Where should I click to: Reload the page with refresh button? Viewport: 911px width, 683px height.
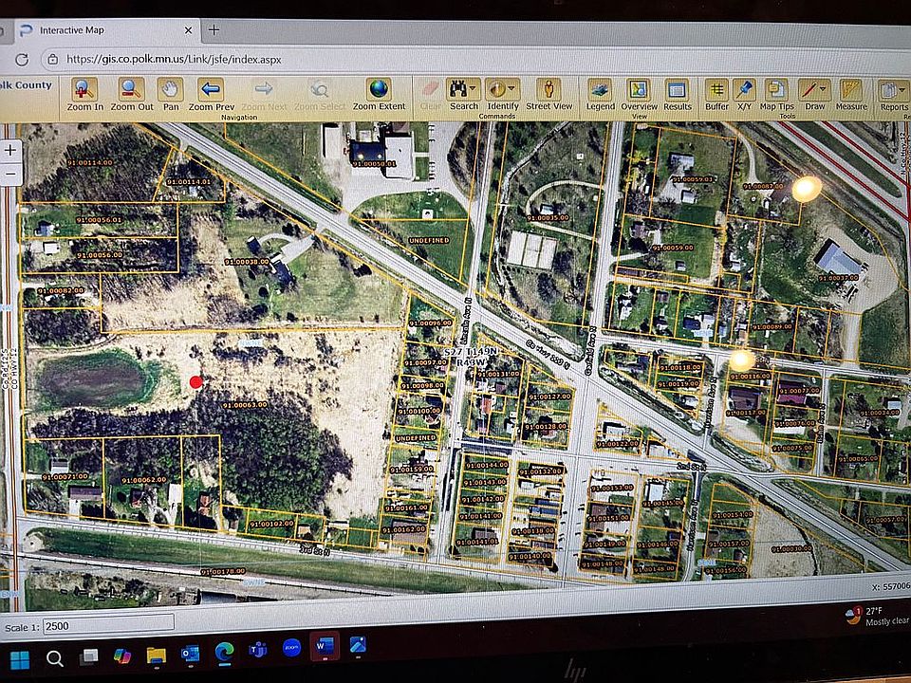(22, 59)
